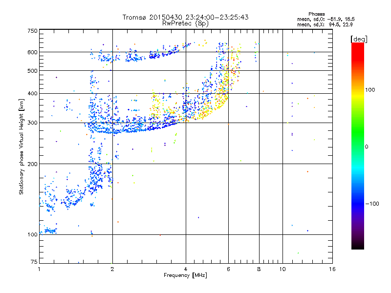Click the 'mean, sd,O: -81.9, 18.5' statistic
Image resolution: width=391 pixels, height=293 pixels.
click(x=326, y=19)
